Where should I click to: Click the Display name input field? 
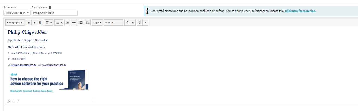coord(55,13)
